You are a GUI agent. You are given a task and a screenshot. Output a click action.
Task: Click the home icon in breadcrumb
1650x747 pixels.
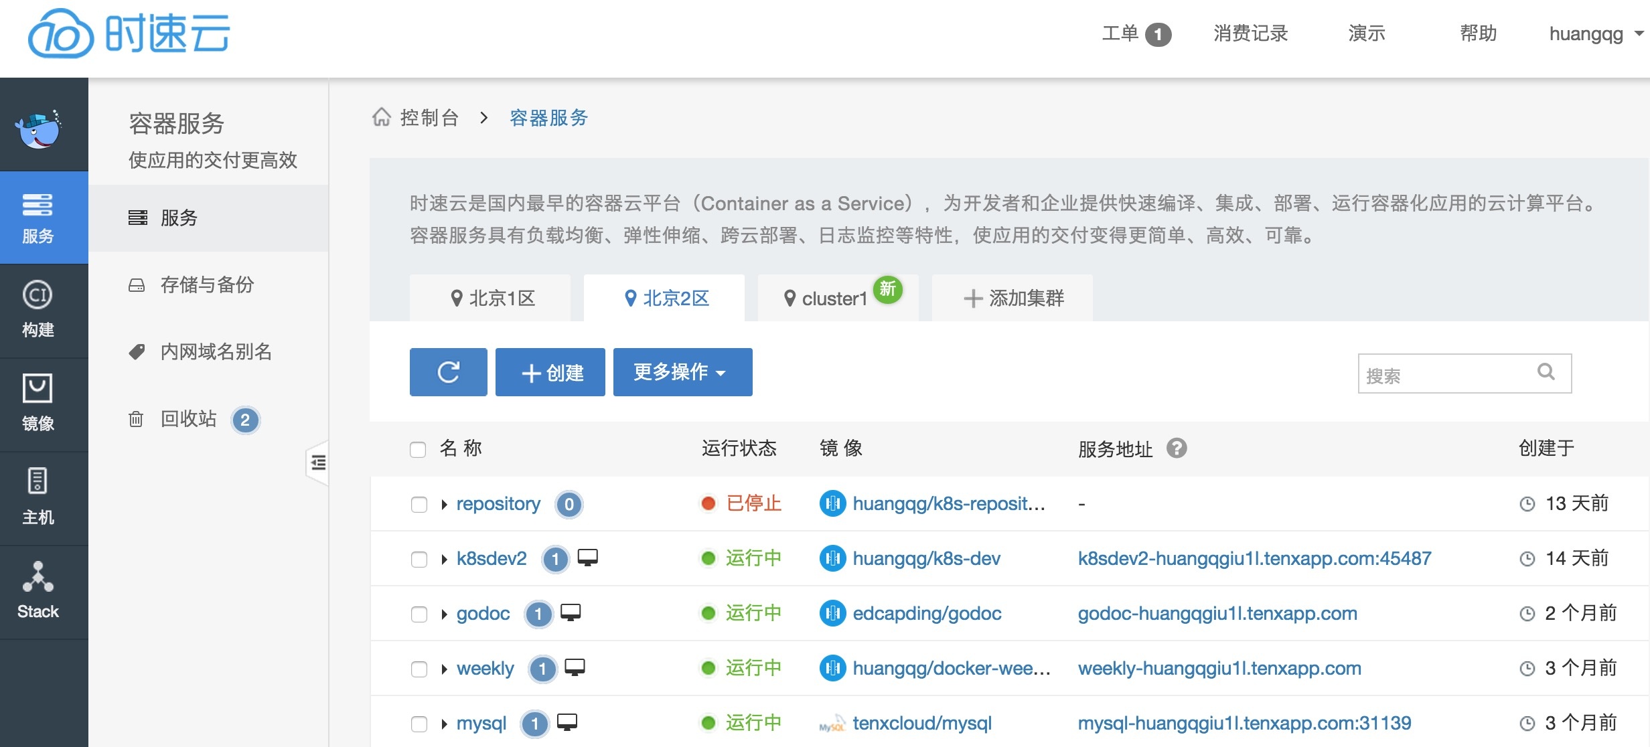pos(382,117)
